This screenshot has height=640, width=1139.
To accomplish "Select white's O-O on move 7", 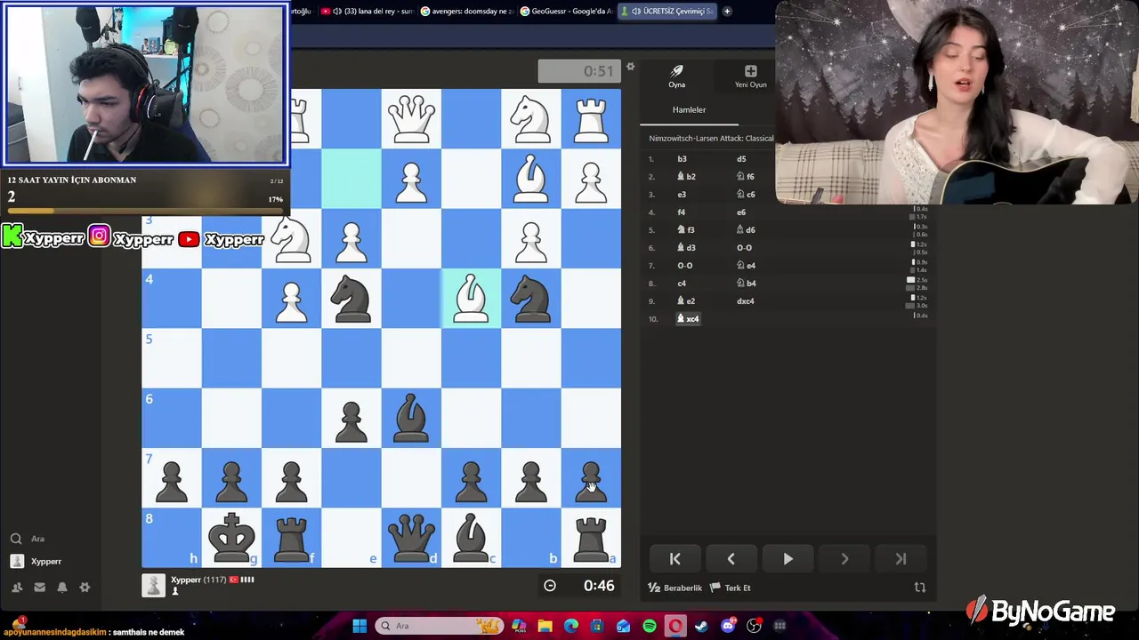I will coord(684,265).
